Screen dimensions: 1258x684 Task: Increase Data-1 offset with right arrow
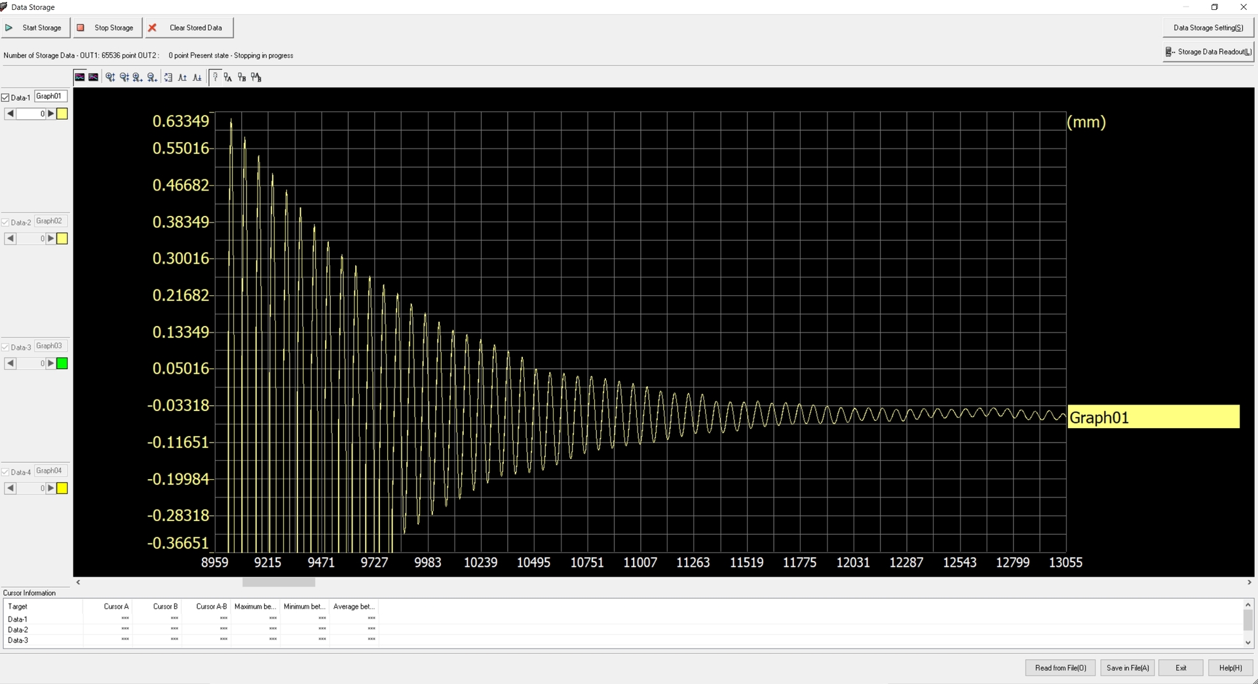pyautogui.click(x=51, y=114)
